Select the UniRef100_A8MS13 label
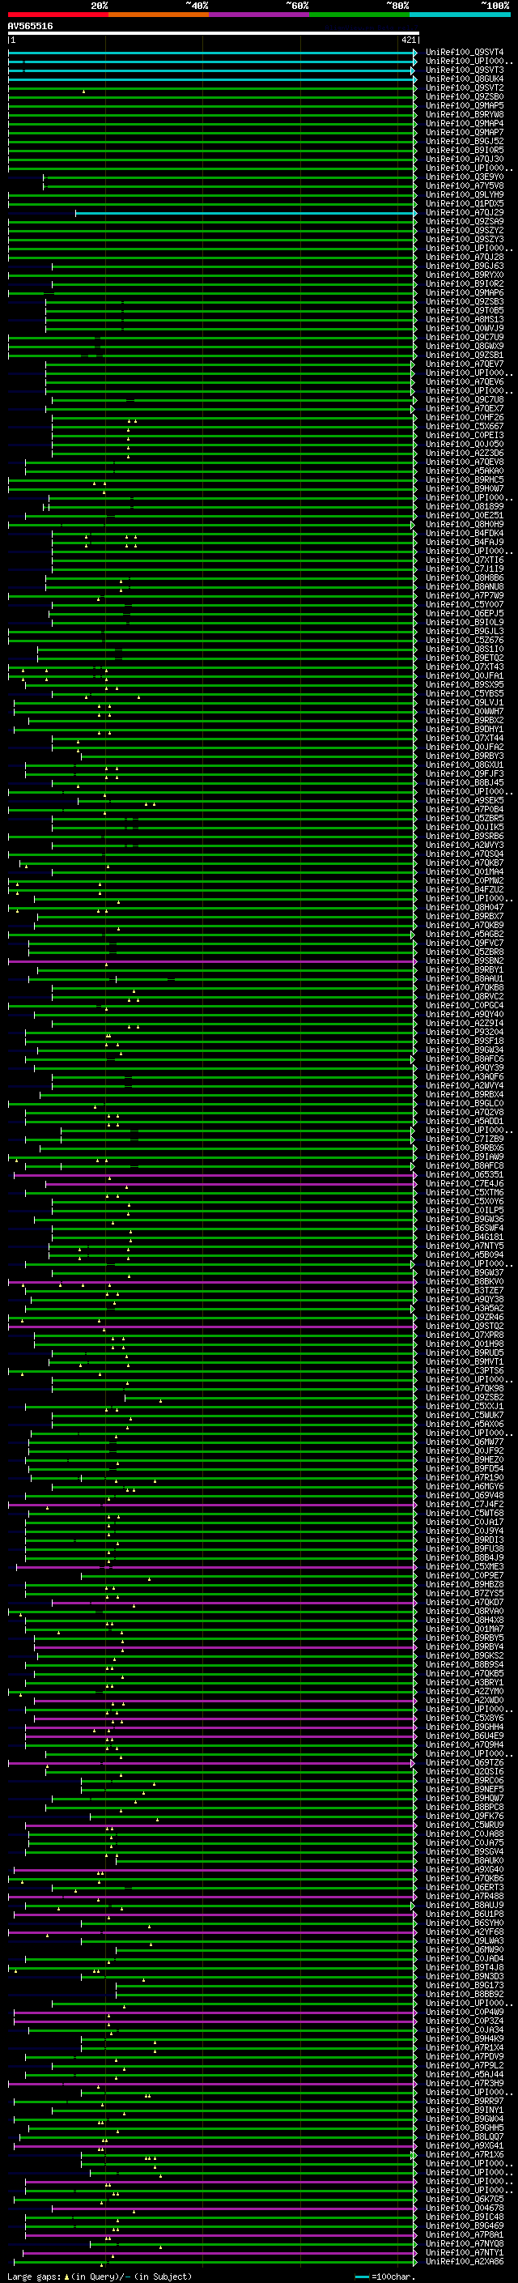 coord(464,319)
